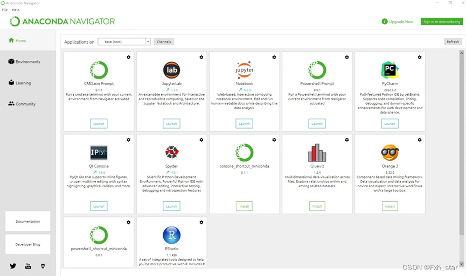Refresh the applications list
The width and height of the screenshot is (466, 276).
tap(453, 41)
